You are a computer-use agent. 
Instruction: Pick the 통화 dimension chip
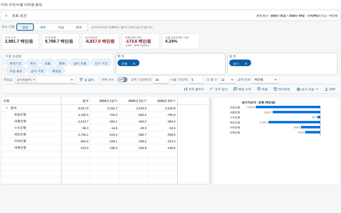point(62,63)
